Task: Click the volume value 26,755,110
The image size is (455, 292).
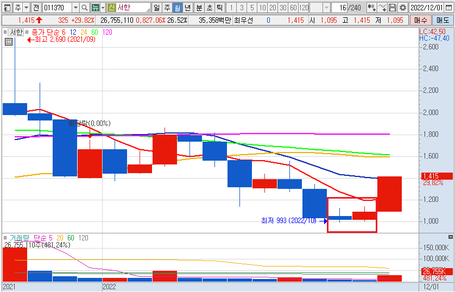Action: pyautogui.click(x=117, y=20)
